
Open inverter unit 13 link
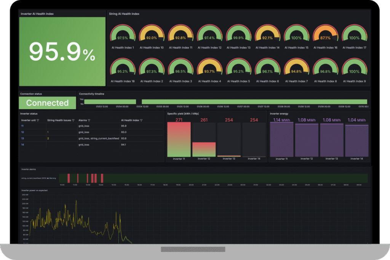[x=22, y=138]
